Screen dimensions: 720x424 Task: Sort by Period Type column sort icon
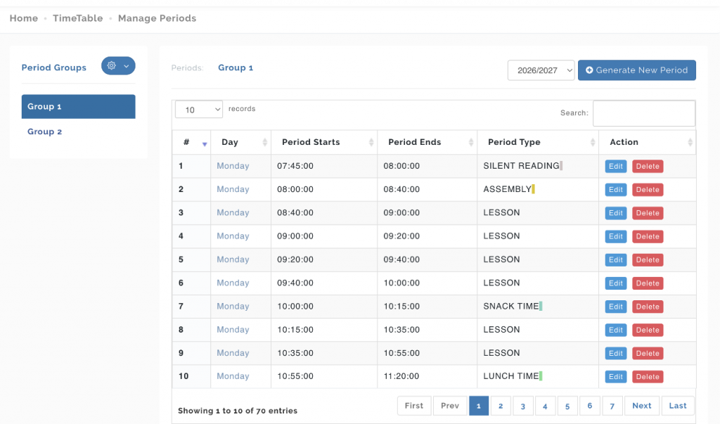click(593, 143)
